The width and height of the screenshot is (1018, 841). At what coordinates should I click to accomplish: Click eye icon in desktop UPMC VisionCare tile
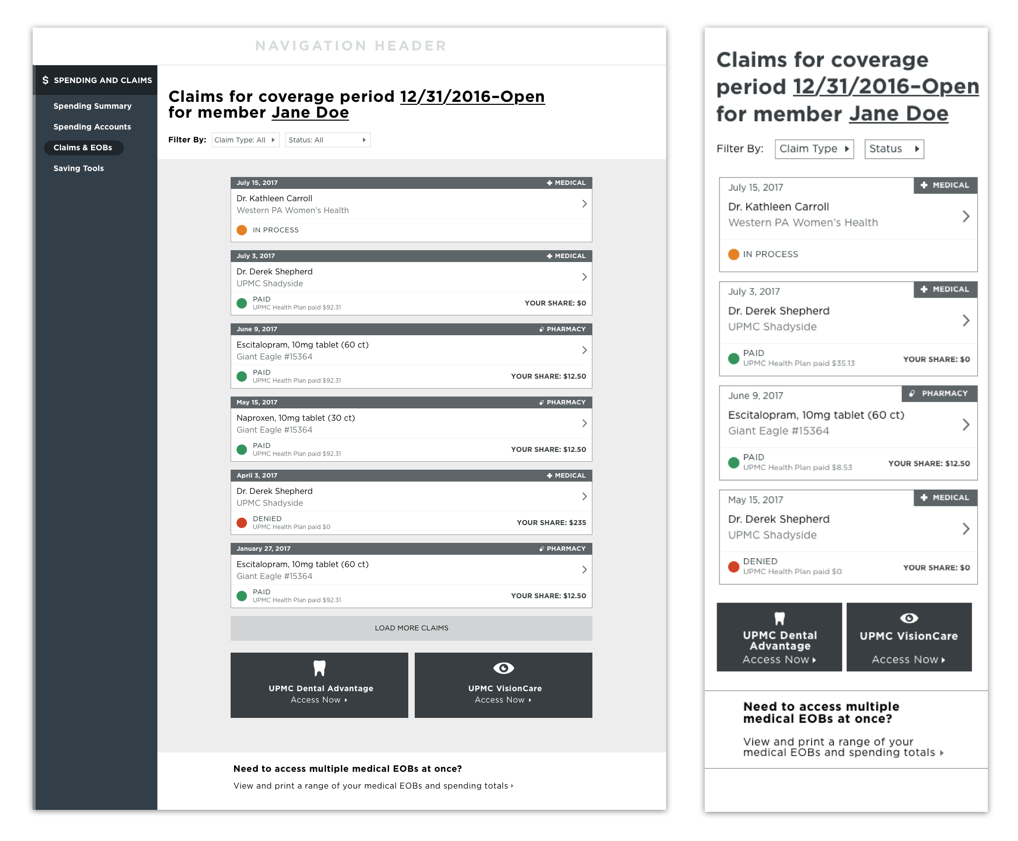coord(504,668)
